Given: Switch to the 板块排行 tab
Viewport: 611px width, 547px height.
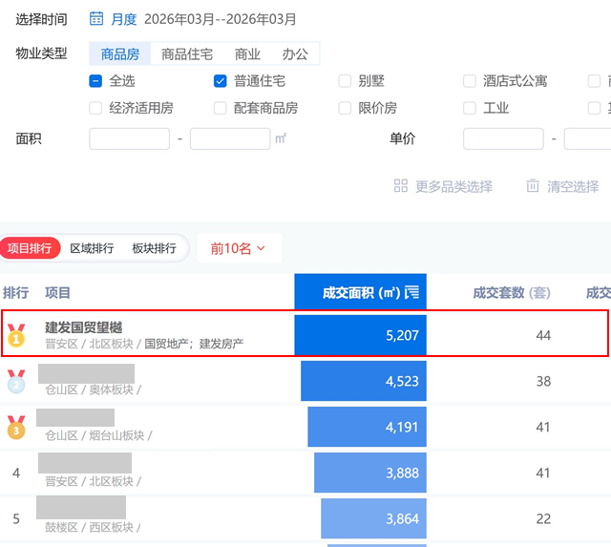Looking at the screenshot, I should tap(154, 248).
